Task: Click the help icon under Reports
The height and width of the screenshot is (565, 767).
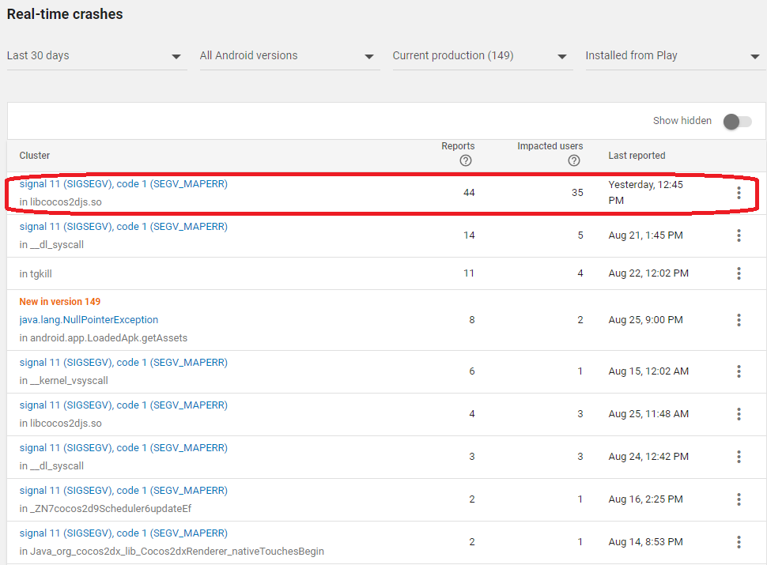Action: coord(466,160)
